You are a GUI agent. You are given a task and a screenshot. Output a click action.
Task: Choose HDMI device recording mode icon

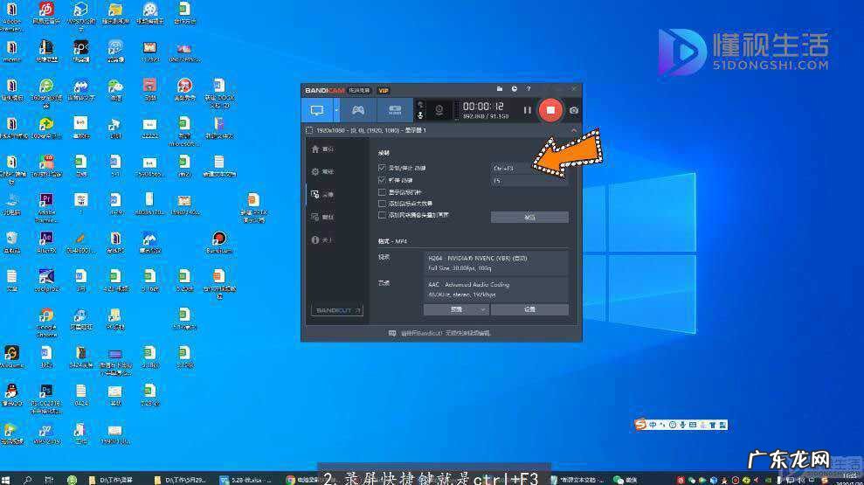395,110
